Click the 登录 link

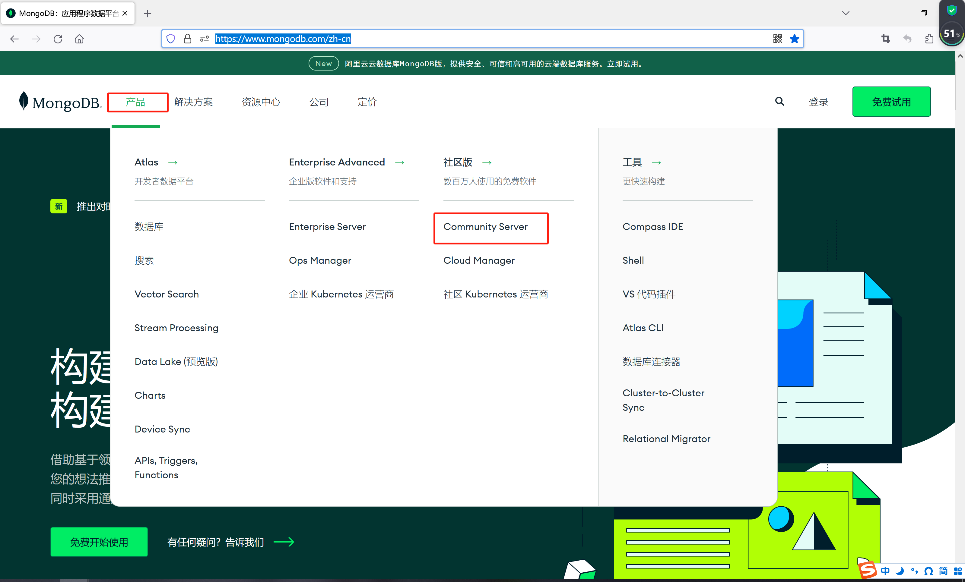tap(818, 102)
